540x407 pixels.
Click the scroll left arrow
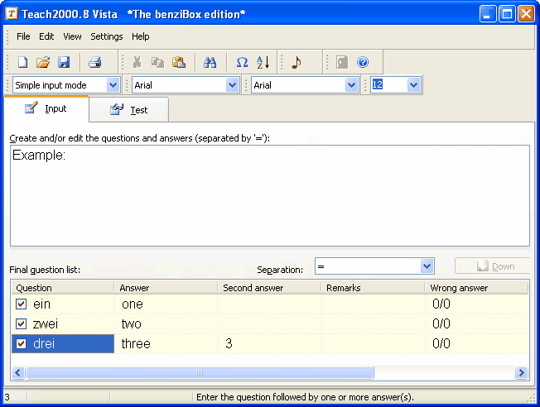[18, 372]
